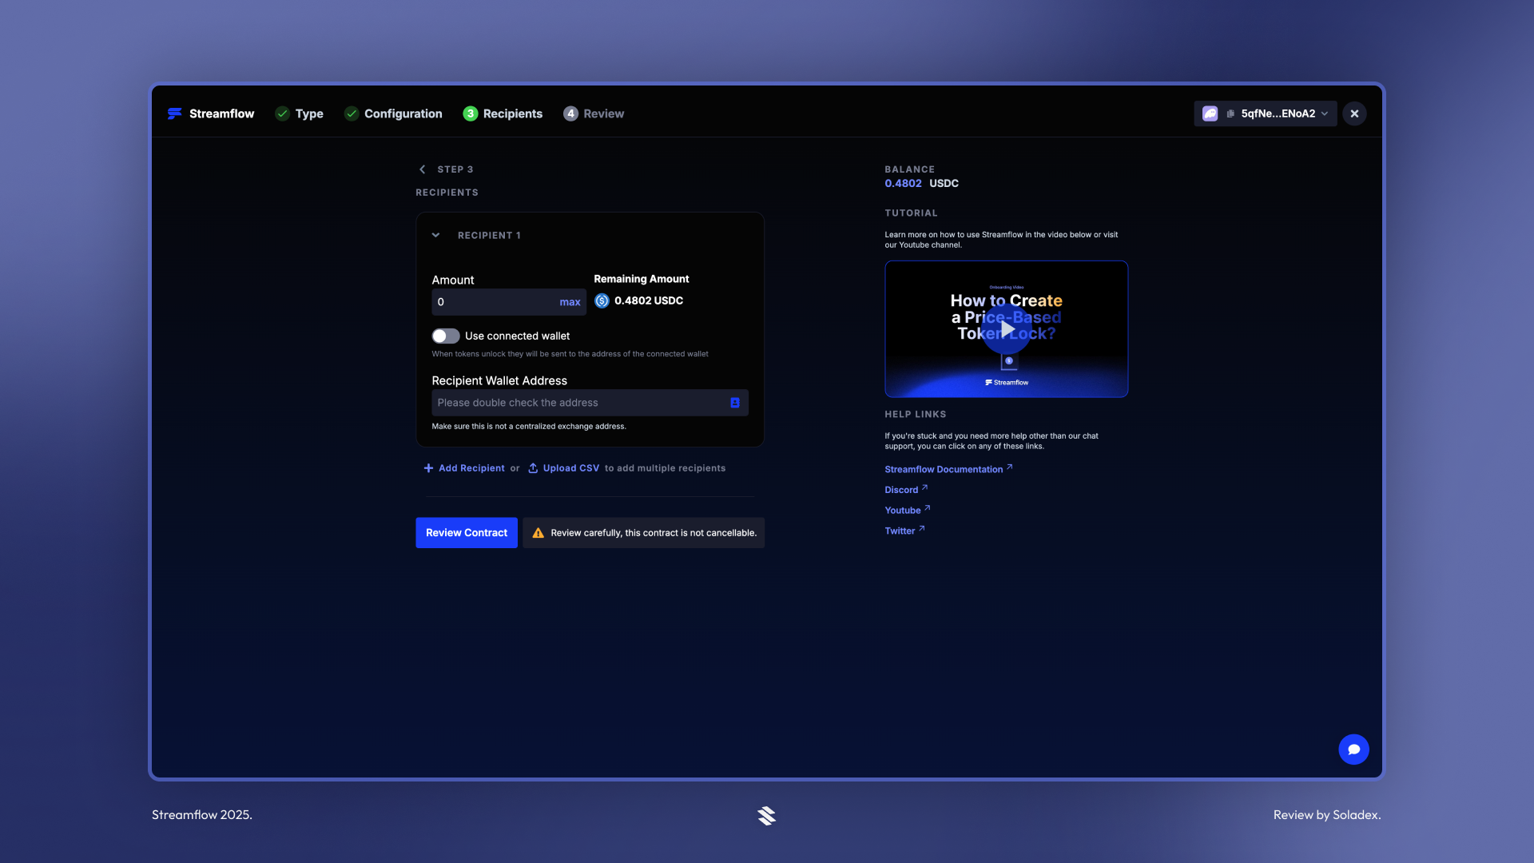1534x863 pixels.
Task: Click the Soladex logo at bottom
Action: click(x=766, y=815)
